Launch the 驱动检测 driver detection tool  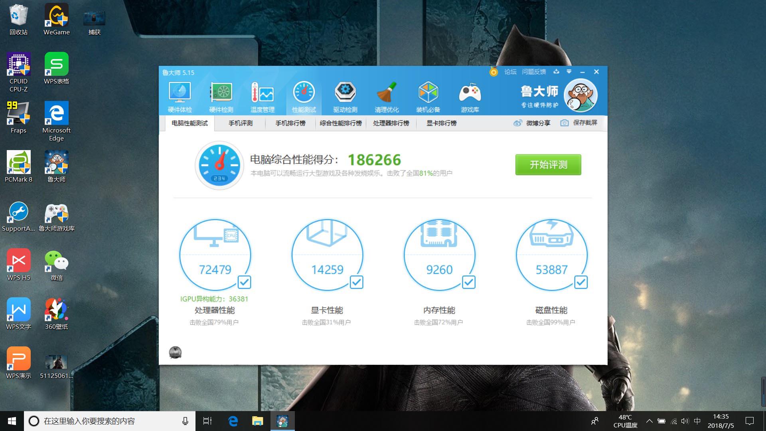tap(345, 96)
